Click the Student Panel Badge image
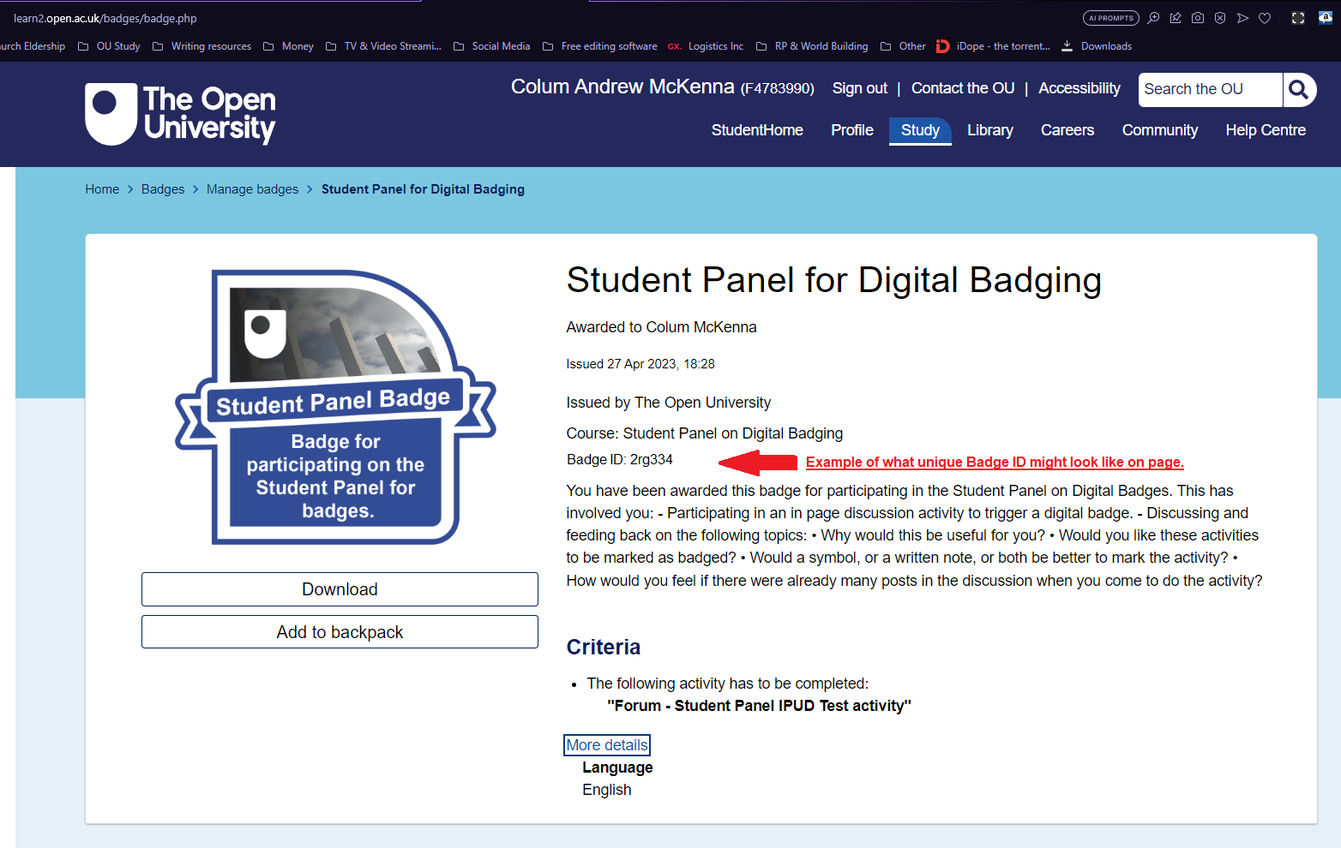The width and height of the screenshot is (1341, 848). (x=335, y=407)
